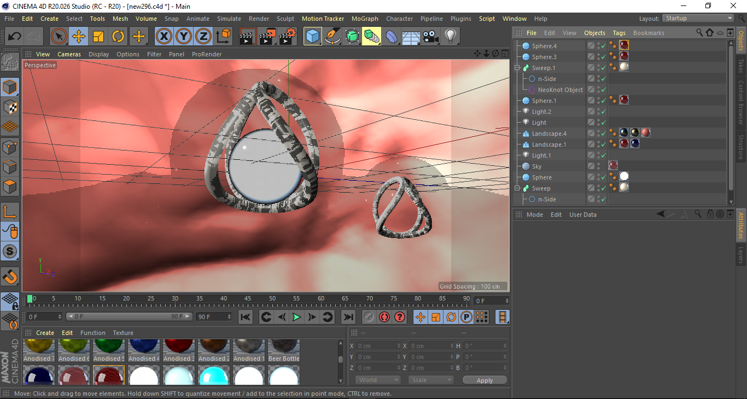This screenshot has height=399, width=747.
Task: Toggle Light.2 enabled checkmark
Action: (603, 112)
